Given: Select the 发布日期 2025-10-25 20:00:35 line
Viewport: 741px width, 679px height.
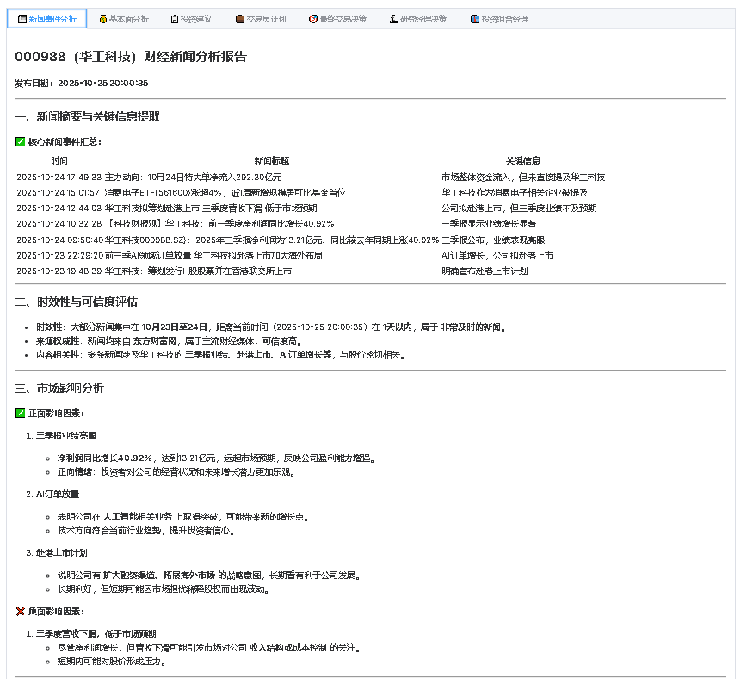Looking at the screenshot, I should tap(81, 84).
